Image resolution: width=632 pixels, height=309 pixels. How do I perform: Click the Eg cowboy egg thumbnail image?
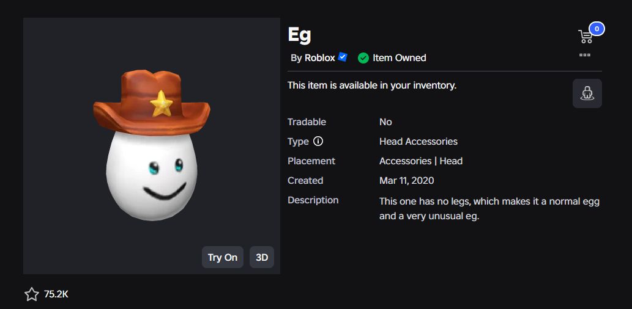tap(152, 146)
